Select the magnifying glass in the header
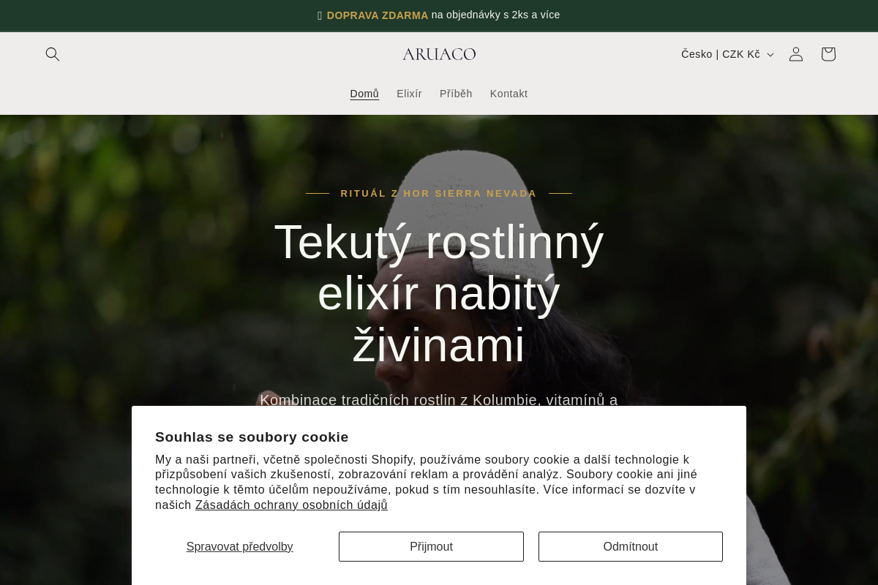 coord(53,53)
